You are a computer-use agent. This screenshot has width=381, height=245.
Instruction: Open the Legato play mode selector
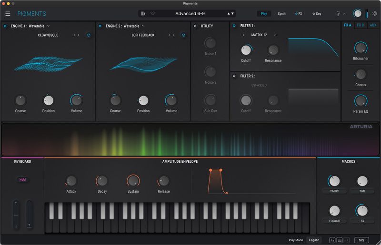point(314,240)
